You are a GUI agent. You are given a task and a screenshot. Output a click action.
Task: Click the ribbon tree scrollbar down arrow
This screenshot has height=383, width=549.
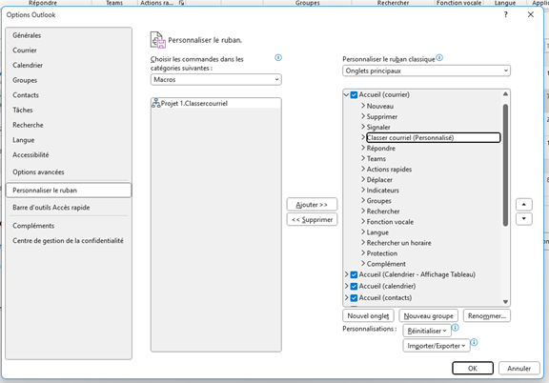pyautogui.click(x=505, y=301)
